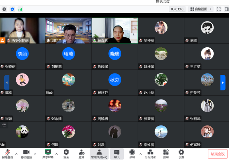Open the 聊天 chat panel
The width and height of the screenshot is (229, 160).
coord(116,154)
